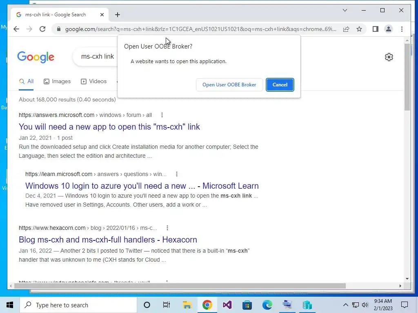The height and width of the screenshot is (313, 418).
Task: Open the clock showing 9:34 AM
Action: (x=383, y=305)
